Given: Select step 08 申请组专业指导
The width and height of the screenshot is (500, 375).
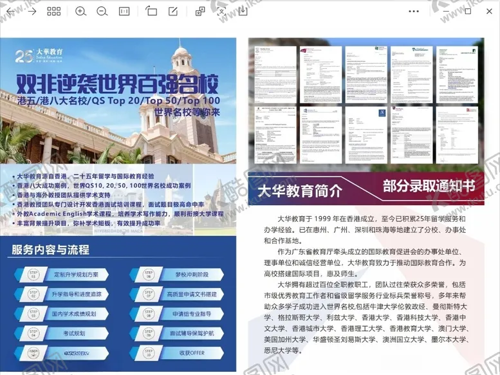Looking at the screenshot, I should click(x=177, y=314).
